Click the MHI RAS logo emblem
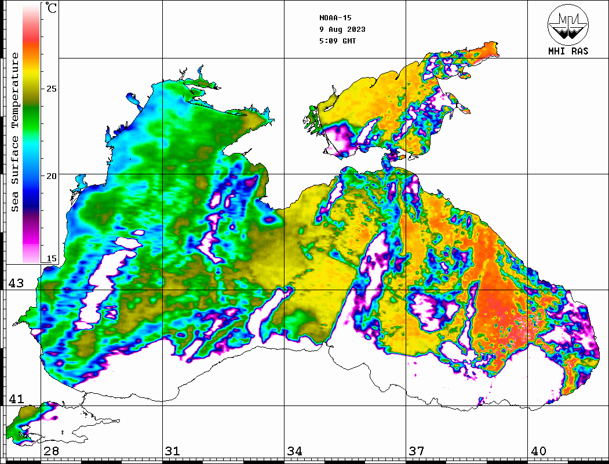The width and height of the screenshot is (609, 464). coord(568,24)
